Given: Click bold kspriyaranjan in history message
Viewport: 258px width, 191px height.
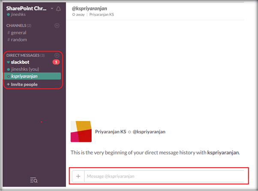Looking at the screenshot, I should pyautogui.click(x=223, y=153).
